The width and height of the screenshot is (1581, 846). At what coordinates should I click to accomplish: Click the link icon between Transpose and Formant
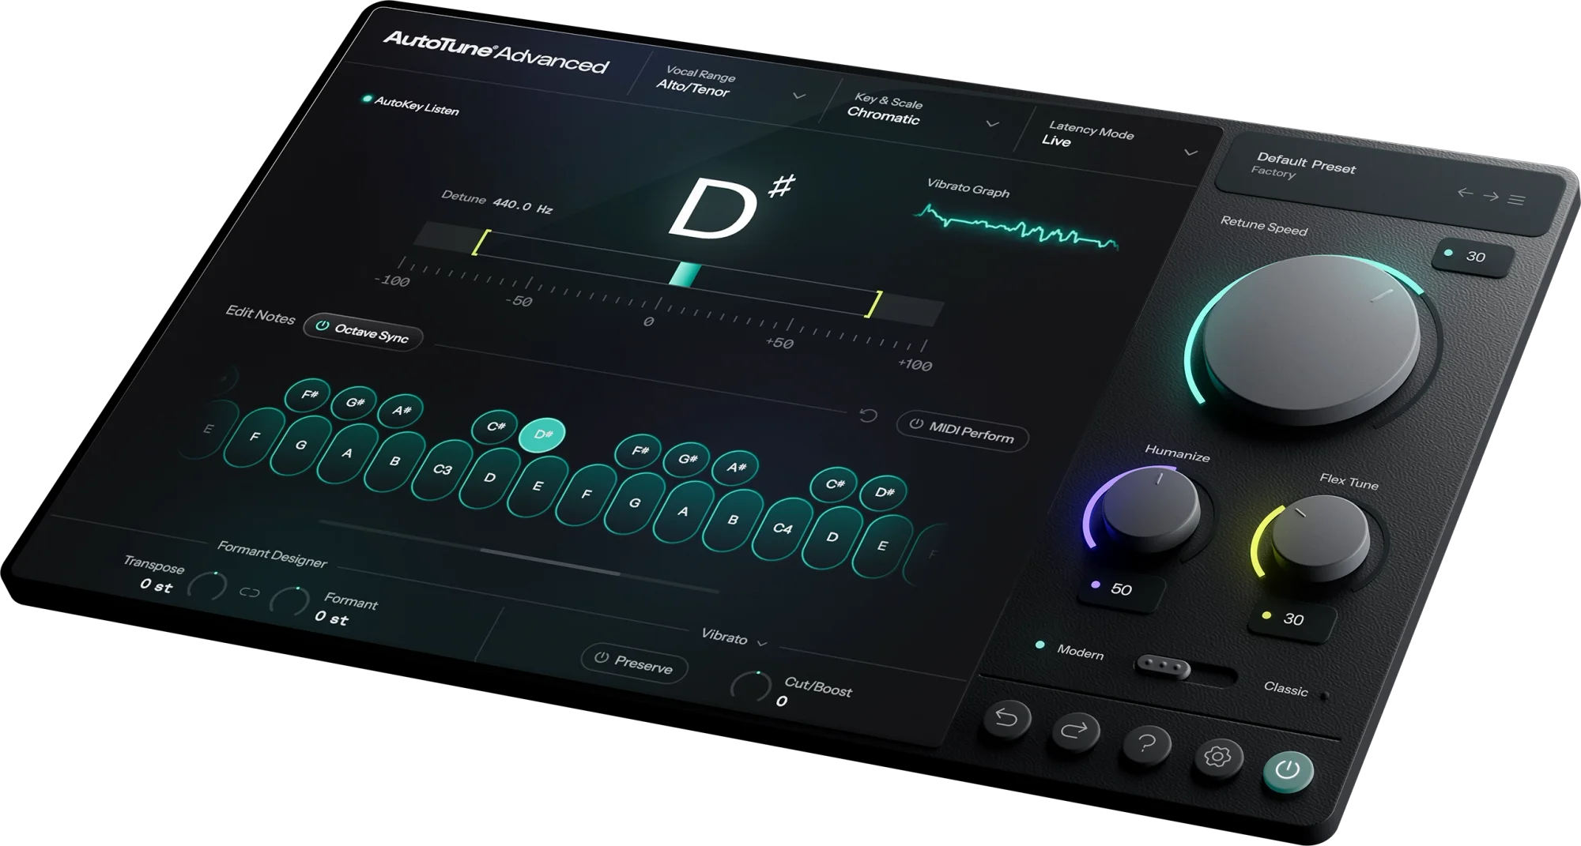[249, 592]
